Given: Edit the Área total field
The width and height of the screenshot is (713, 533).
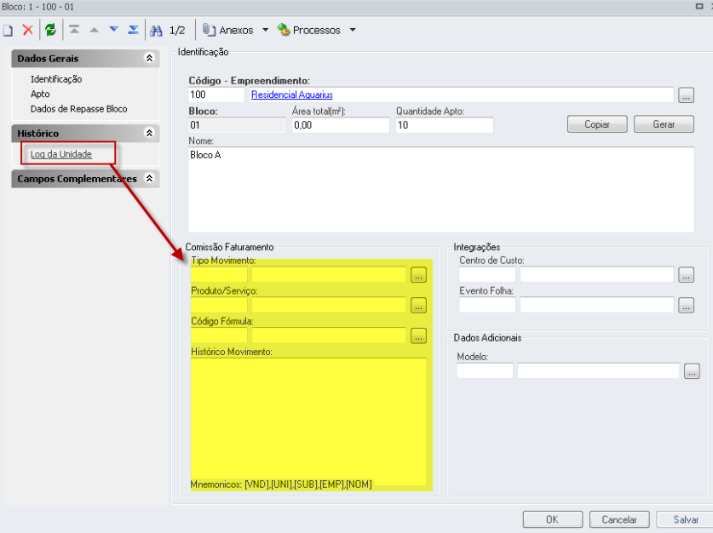Looking at the screenshot, I should coord(341,125).
